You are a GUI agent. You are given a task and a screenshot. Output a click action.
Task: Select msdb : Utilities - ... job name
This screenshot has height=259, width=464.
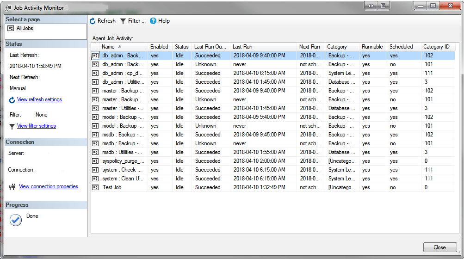click(122, 152)
